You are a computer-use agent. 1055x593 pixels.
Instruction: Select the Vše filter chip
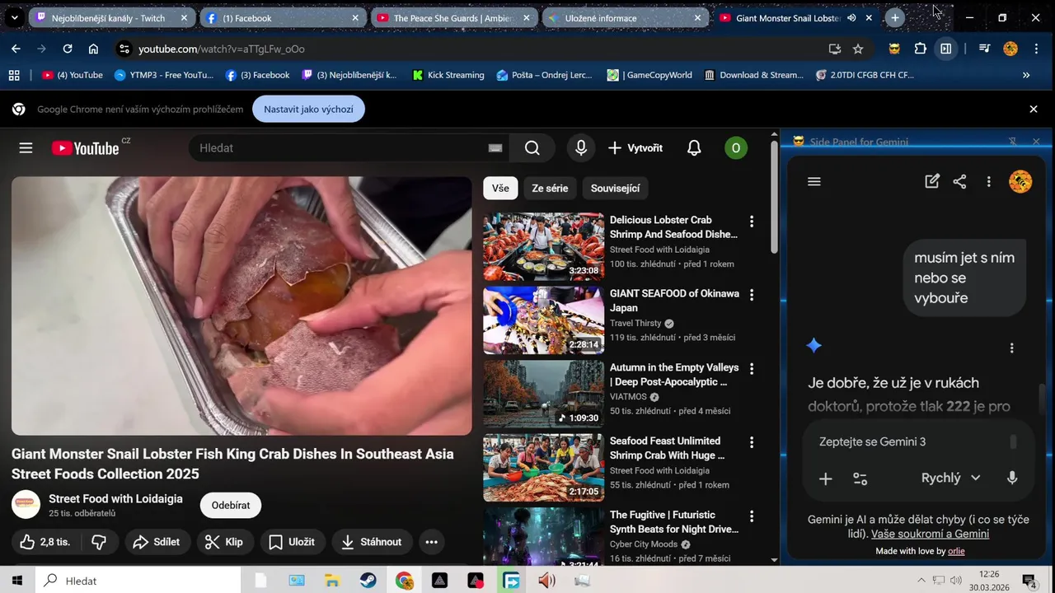[x=500, y=188]
